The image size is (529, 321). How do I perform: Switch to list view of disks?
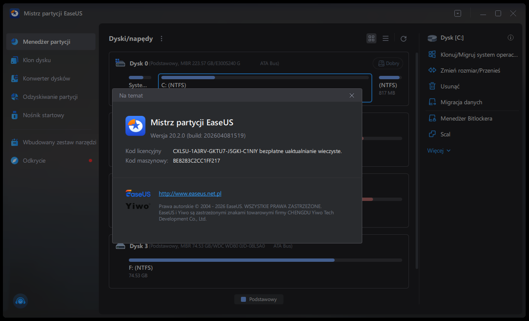pos(386,38)
